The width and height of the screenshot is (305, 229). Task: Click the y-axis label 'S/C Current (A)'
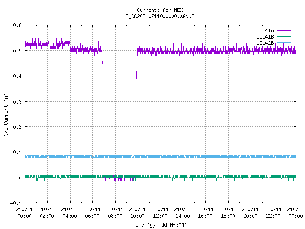point(6,114)
